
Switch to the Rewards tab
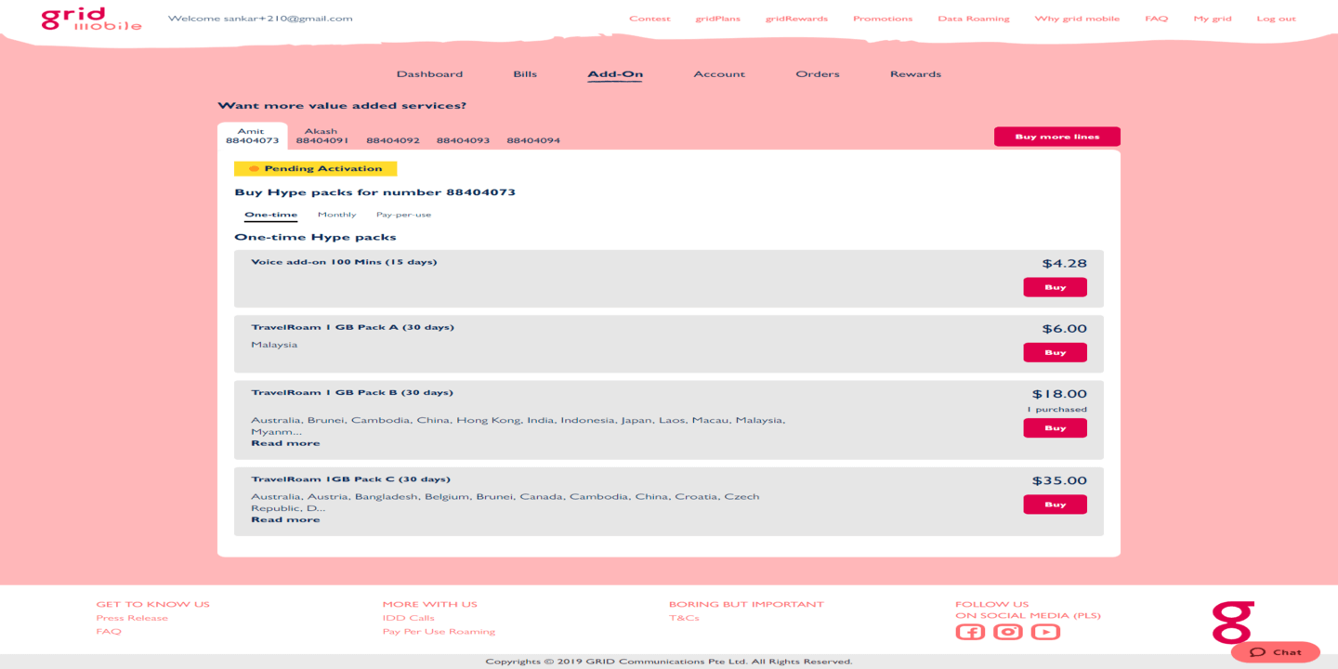coord(915,74)
